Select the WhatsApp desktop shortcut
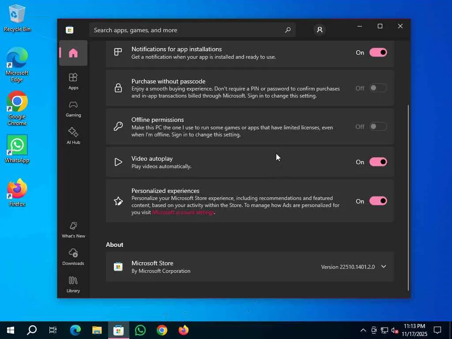The image size is (452, 339). pyautogui.click(x=17, y=149)
